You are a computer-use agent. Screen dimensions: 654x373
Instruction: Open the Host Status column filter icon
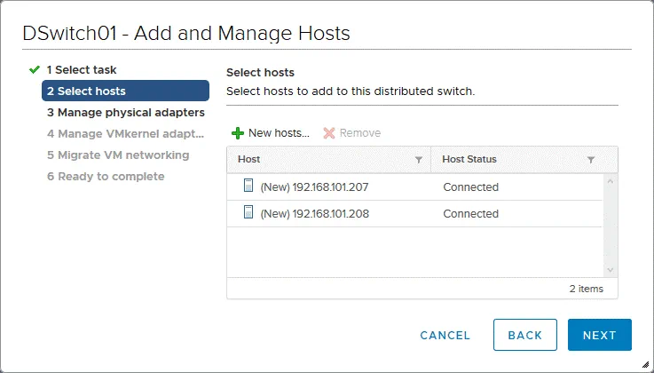click(591, 160)
